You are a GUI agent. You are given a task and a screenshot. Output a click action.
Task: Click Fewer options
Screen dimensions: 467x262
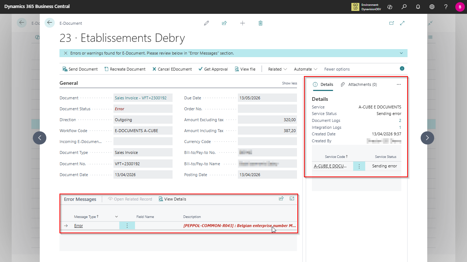(337, 69)
